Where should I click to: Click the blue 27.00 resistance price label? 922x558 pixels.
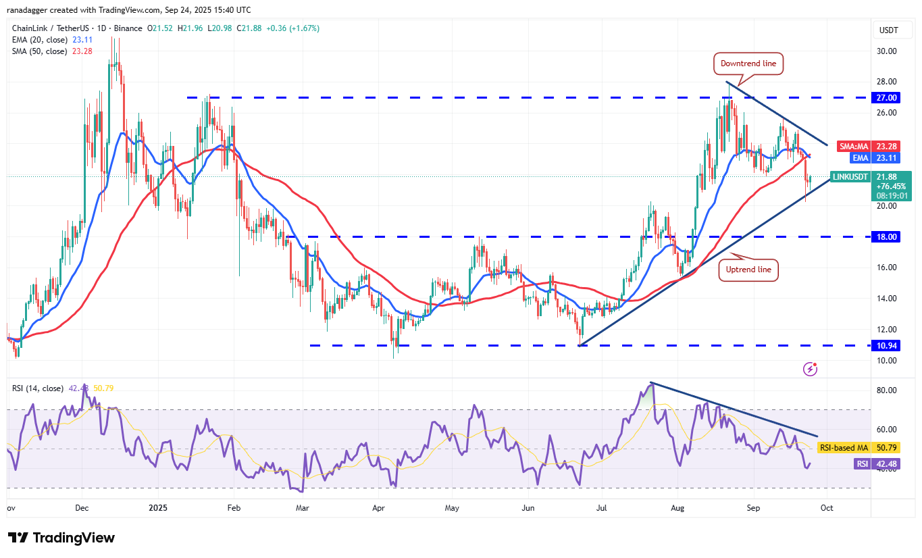pyautogui.click(x=886, y=97)
